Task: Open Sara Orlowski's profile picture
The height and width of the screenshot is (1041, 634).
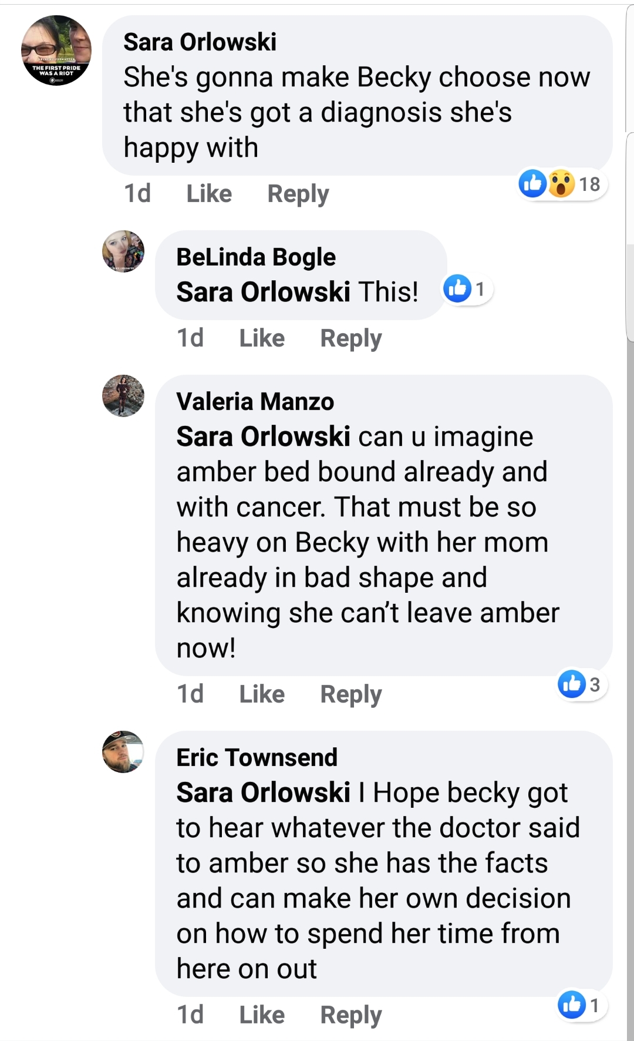Action: click(56, 51)
